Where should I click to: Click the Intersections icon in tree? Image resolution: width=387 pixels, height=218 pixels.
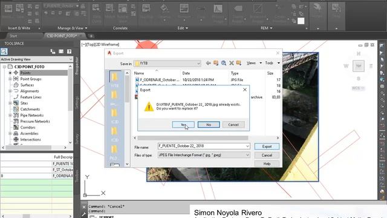click(16, 139)
